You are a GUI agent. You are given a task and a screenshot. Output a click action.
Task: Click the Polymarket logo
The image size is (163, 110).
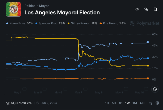(x=145, y=23)
